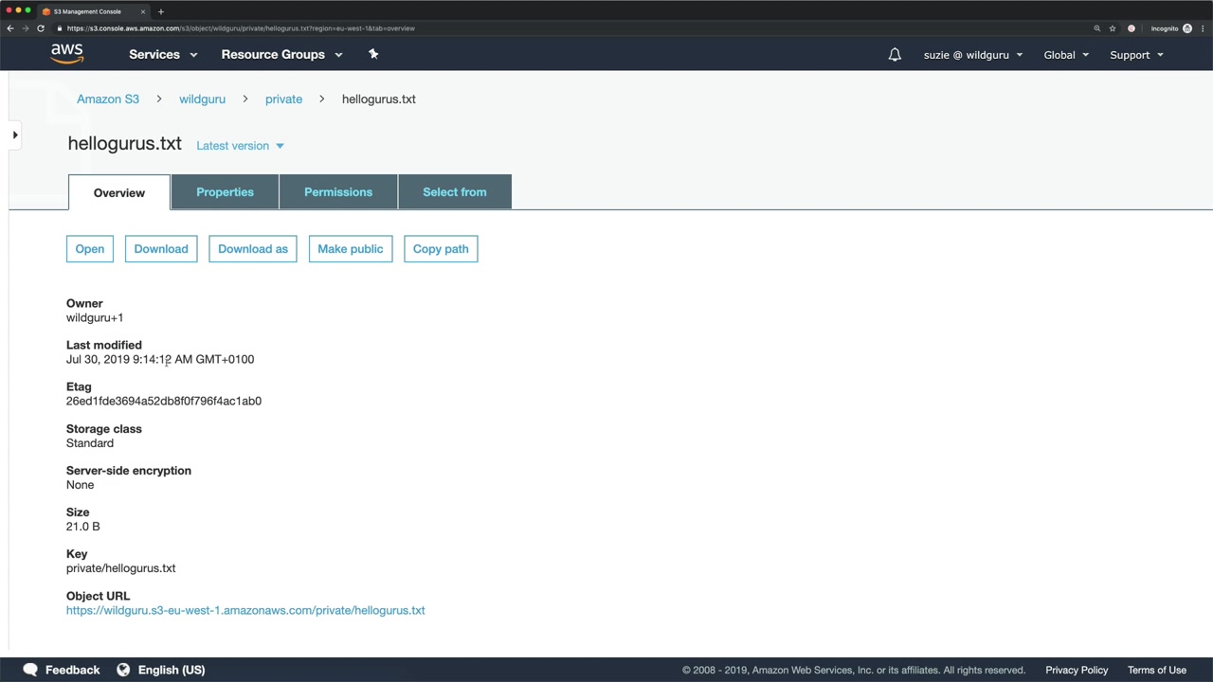Click the Last modified date value
This screenshot has height=682, width=1213.
tap(160, 360)
